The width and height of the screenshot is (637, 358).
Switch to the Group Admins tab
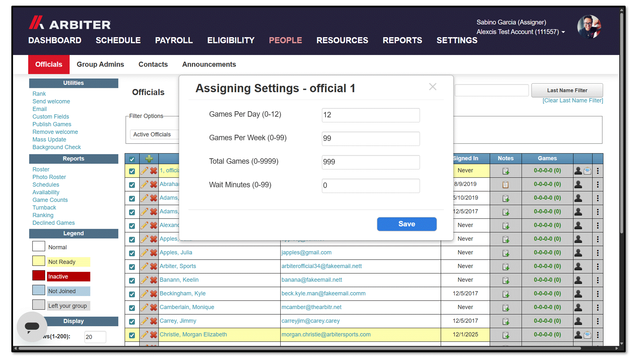click(100, 64)
